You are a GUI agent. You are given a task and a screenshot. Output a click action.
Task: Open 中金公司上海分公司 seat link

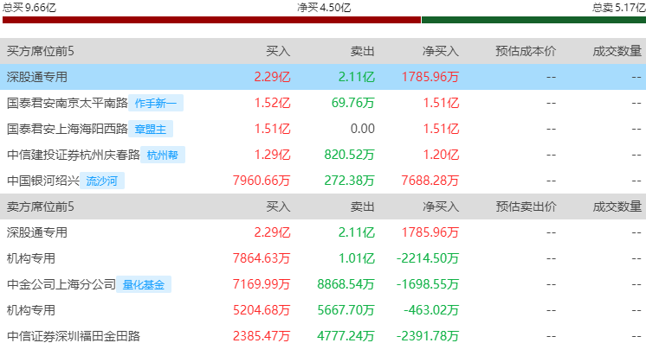[61, 284]
